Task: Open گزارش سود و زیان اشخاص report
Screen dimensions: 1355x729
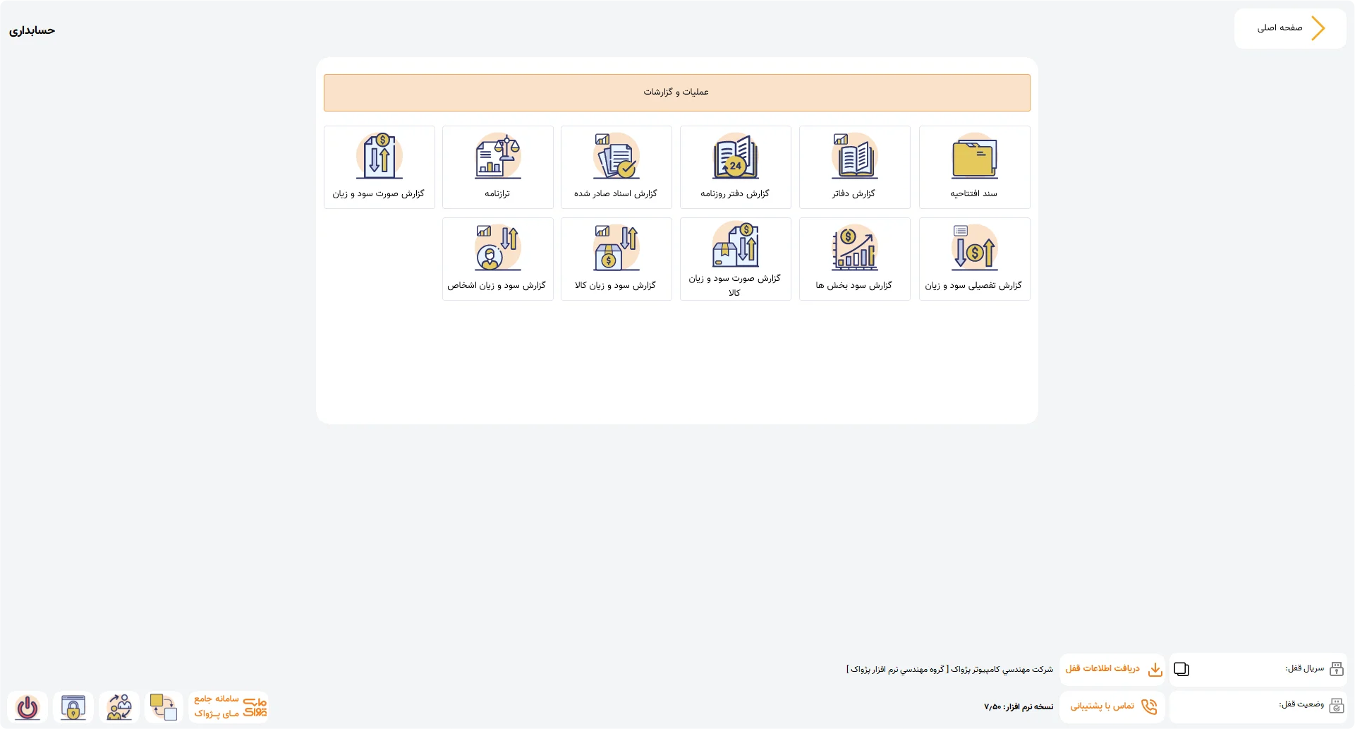Action: point(497,259)
